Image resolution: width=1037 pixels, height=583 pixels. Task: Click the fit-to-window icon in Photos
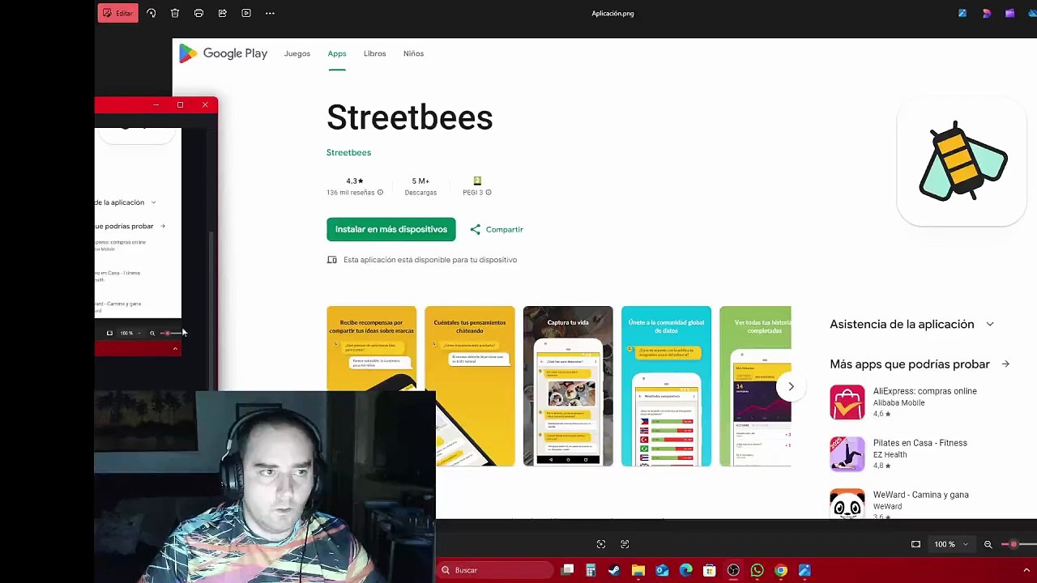(915, 544)
